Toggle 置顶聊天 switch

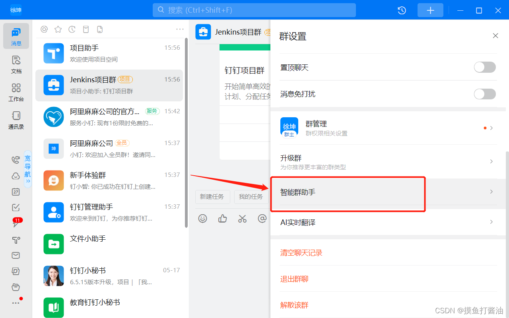[x=485, y=67]
